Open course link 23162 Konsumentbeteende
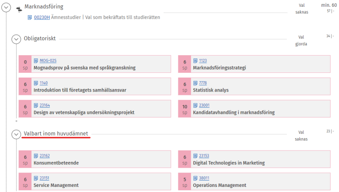 click(x=44, y=156)
